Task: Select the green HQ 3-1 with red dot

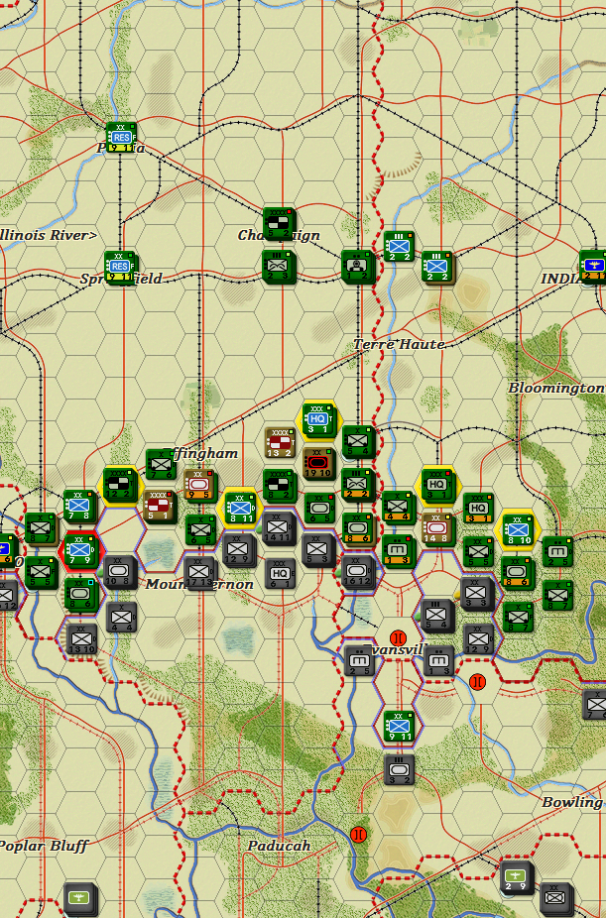Action: [437, 485]
